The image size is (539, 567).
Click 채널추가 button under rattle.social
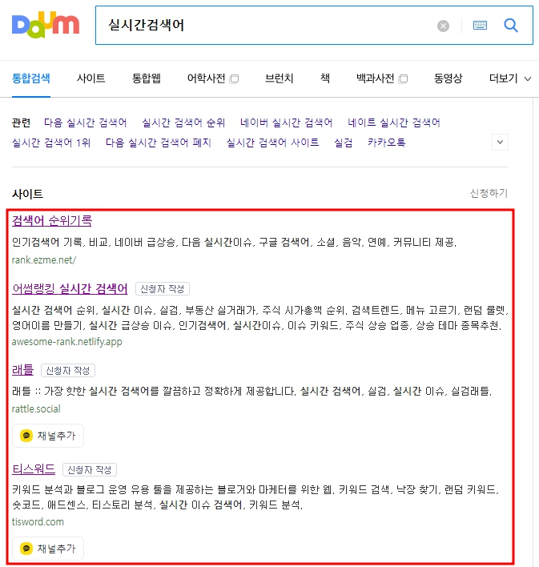point(48,436)
